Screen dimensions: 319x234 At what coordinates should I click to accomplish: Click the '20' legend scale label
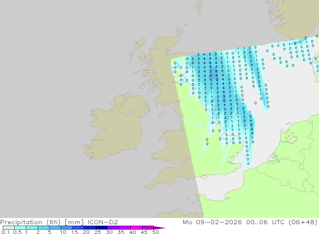click(x=86, y=232)
